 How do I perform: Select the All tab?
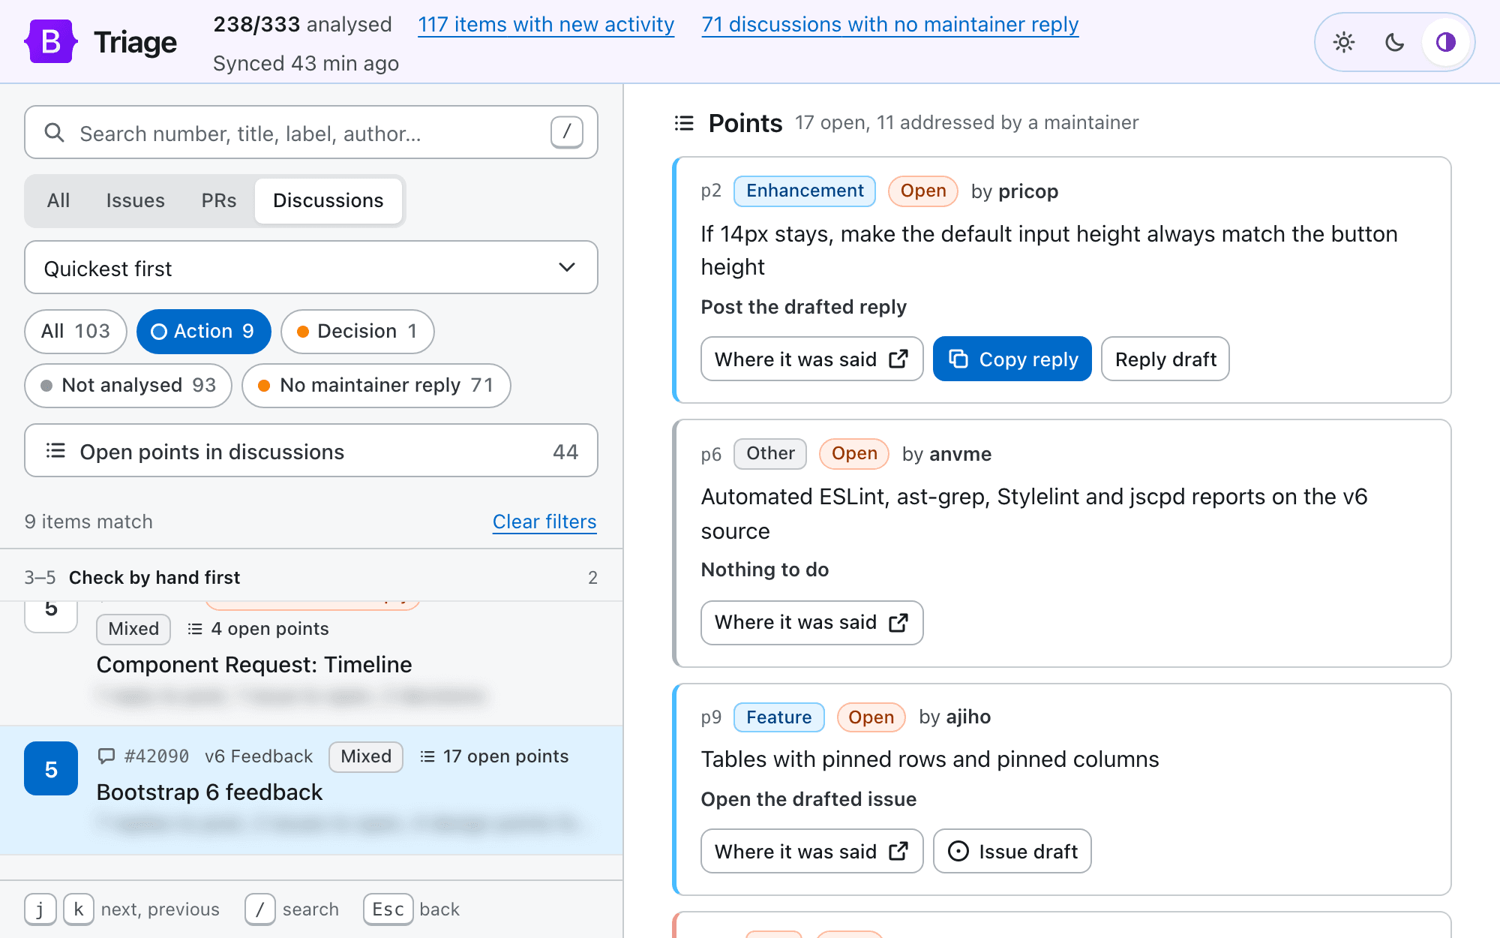click(x=58, y=200)
